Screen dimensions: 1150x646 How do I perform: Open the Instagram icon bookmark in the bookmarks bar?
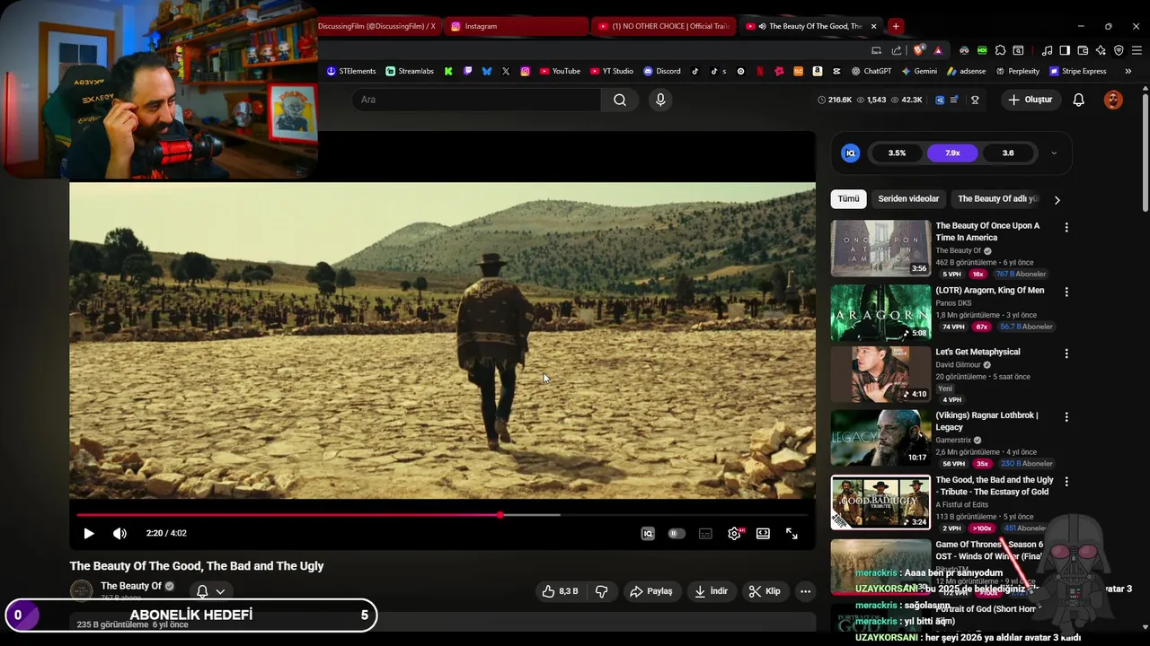click(525, 71)
